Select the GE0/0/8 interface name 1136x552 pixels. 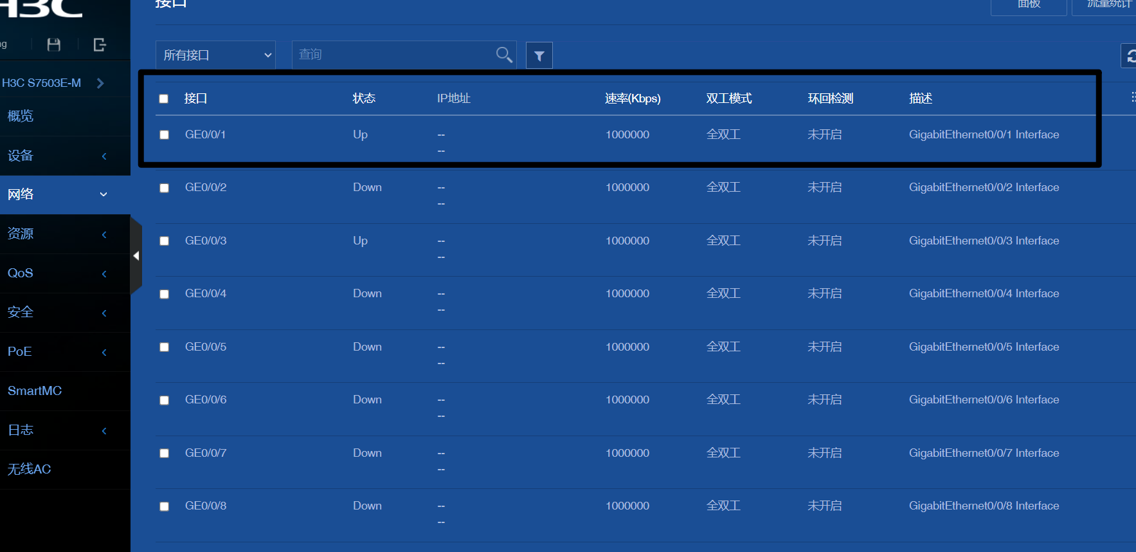(x=206, y=506)
